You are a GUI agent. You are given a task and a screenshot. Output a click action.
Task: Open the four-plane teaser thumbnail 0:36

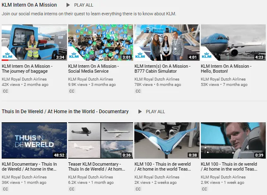[x=100, y=140]
